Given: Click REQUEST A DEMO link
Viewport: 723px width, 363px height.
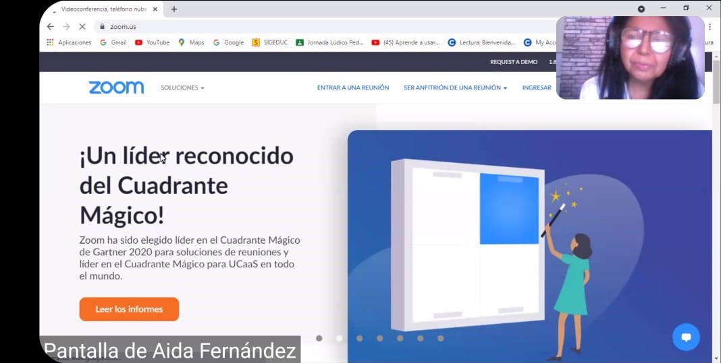Looking at the screenshot, I should [514, 62].
